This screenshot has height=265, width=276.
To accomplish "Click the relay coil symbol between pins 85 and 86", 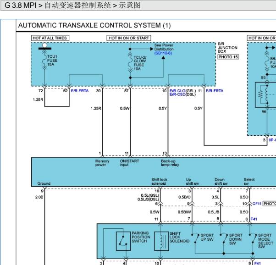I will (x=267, y=95).
